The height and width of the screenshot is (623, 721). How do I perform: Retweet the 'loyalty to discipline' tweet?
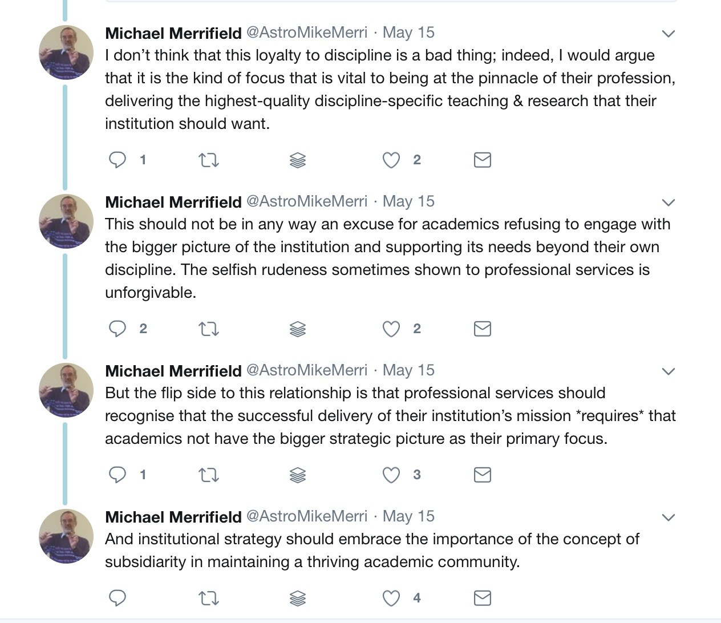point(208,160)
